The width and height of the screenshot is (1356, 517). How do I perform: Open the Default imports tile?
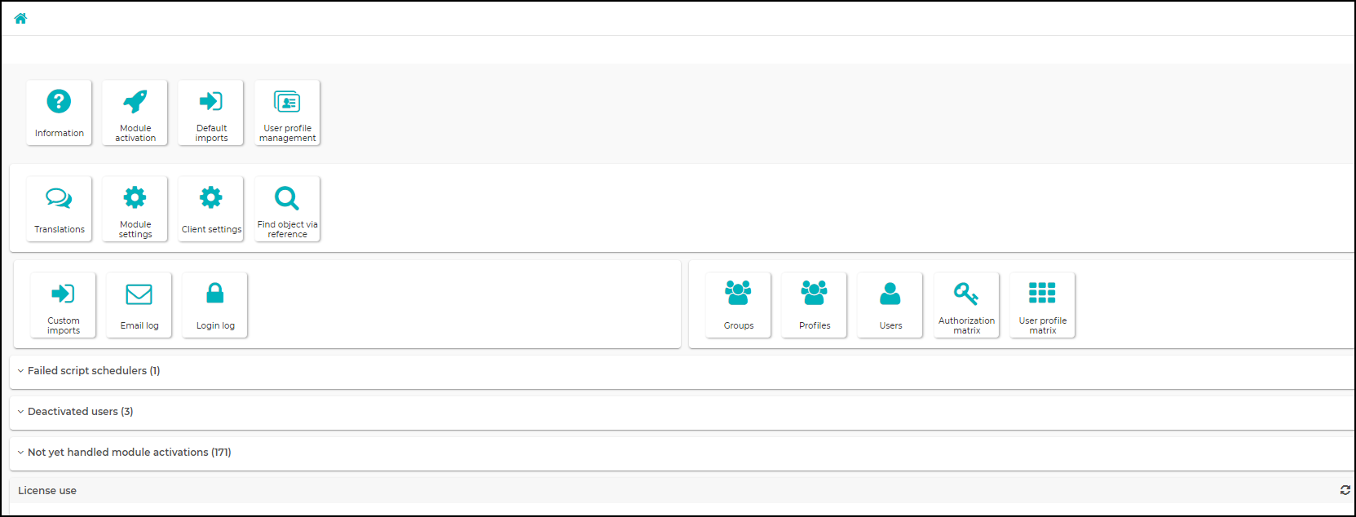[211, 113]
